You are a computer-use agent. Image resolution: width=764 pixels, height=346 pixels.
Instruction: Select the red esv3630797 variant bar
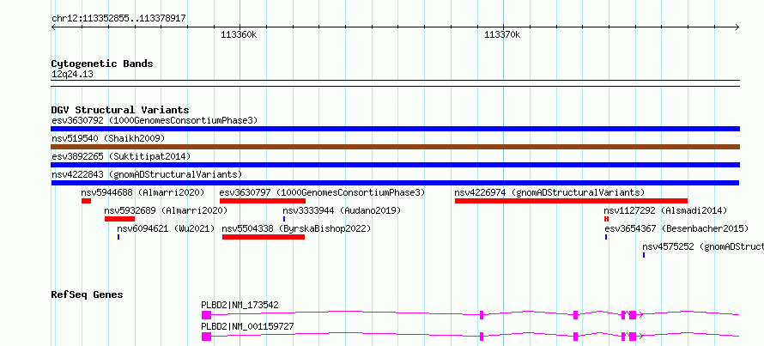[263, 201]
